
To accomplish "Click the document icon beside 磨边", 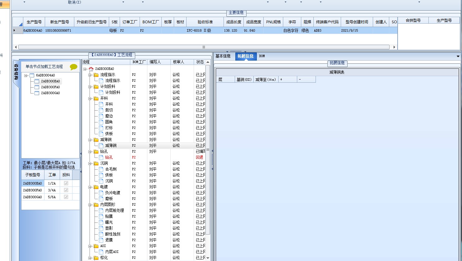I will (101, 116).
